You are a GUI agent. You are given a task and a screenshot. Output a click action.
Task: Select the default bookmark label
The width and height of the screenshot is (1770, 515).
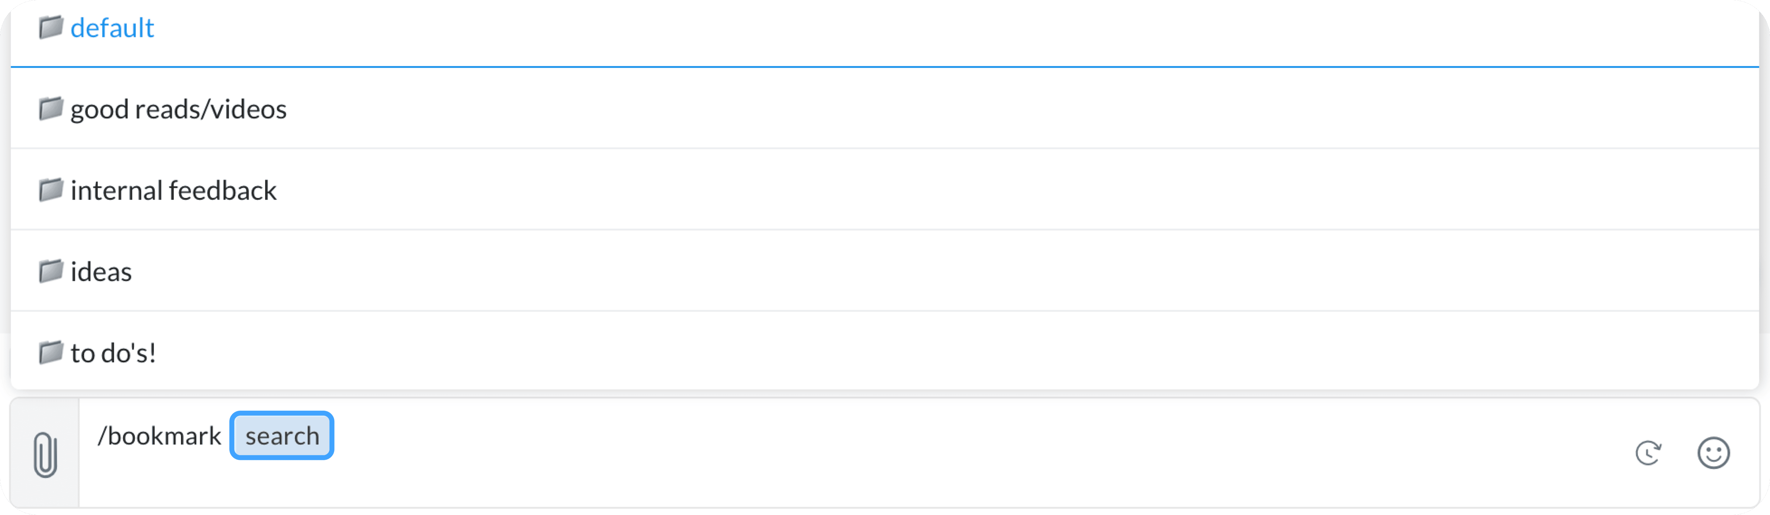point(113,28)
